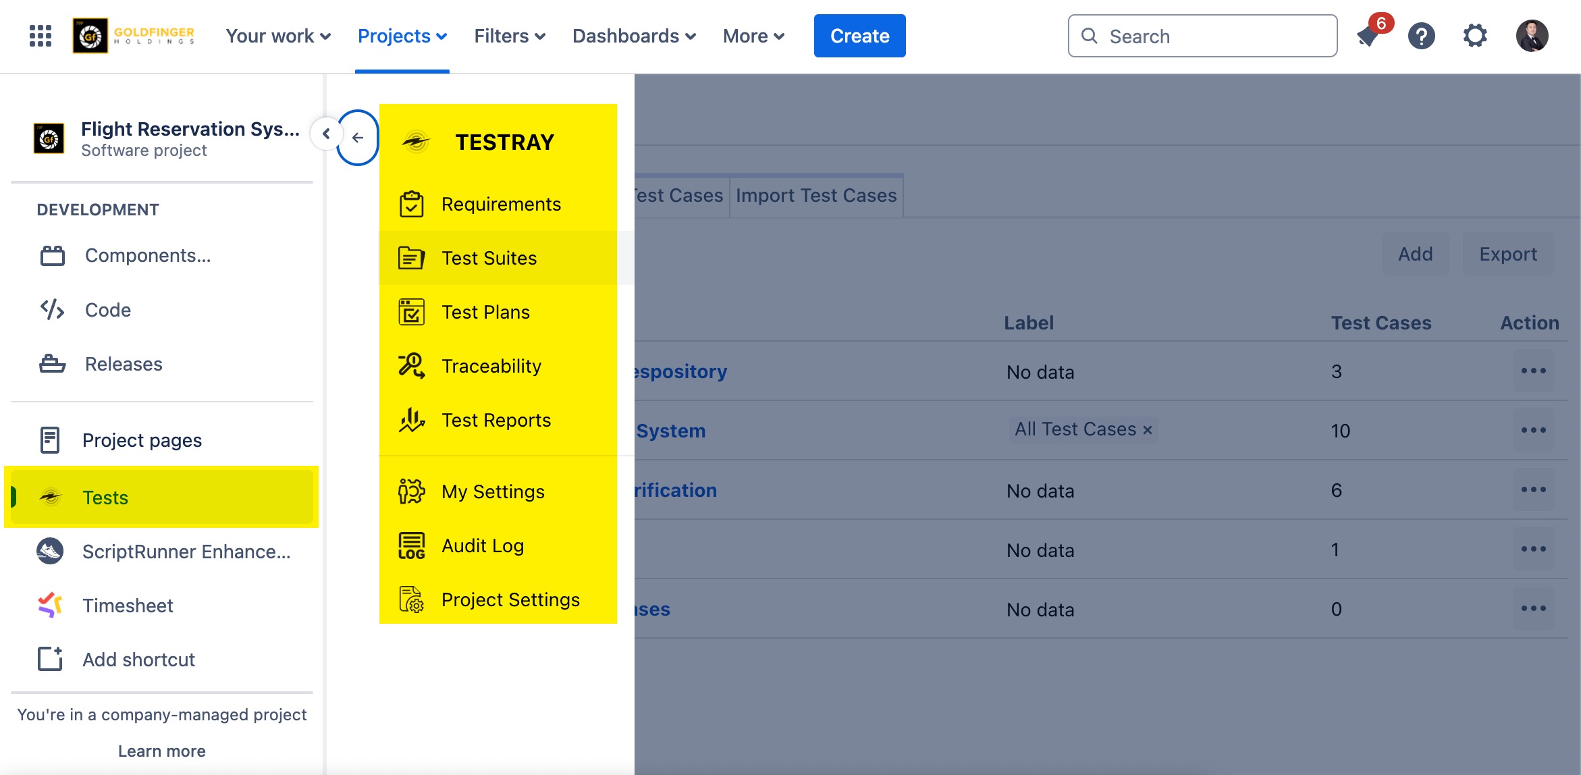
Task: Click the Requirements clipboard icon
Action: tap(411, 204)
